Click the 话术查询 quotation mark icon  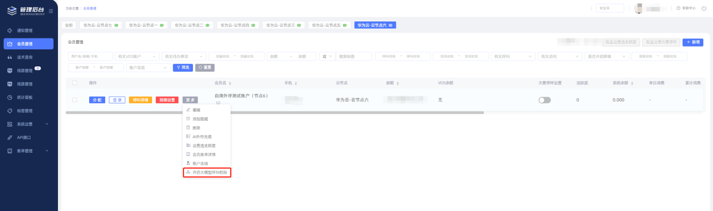coord(10,57)
